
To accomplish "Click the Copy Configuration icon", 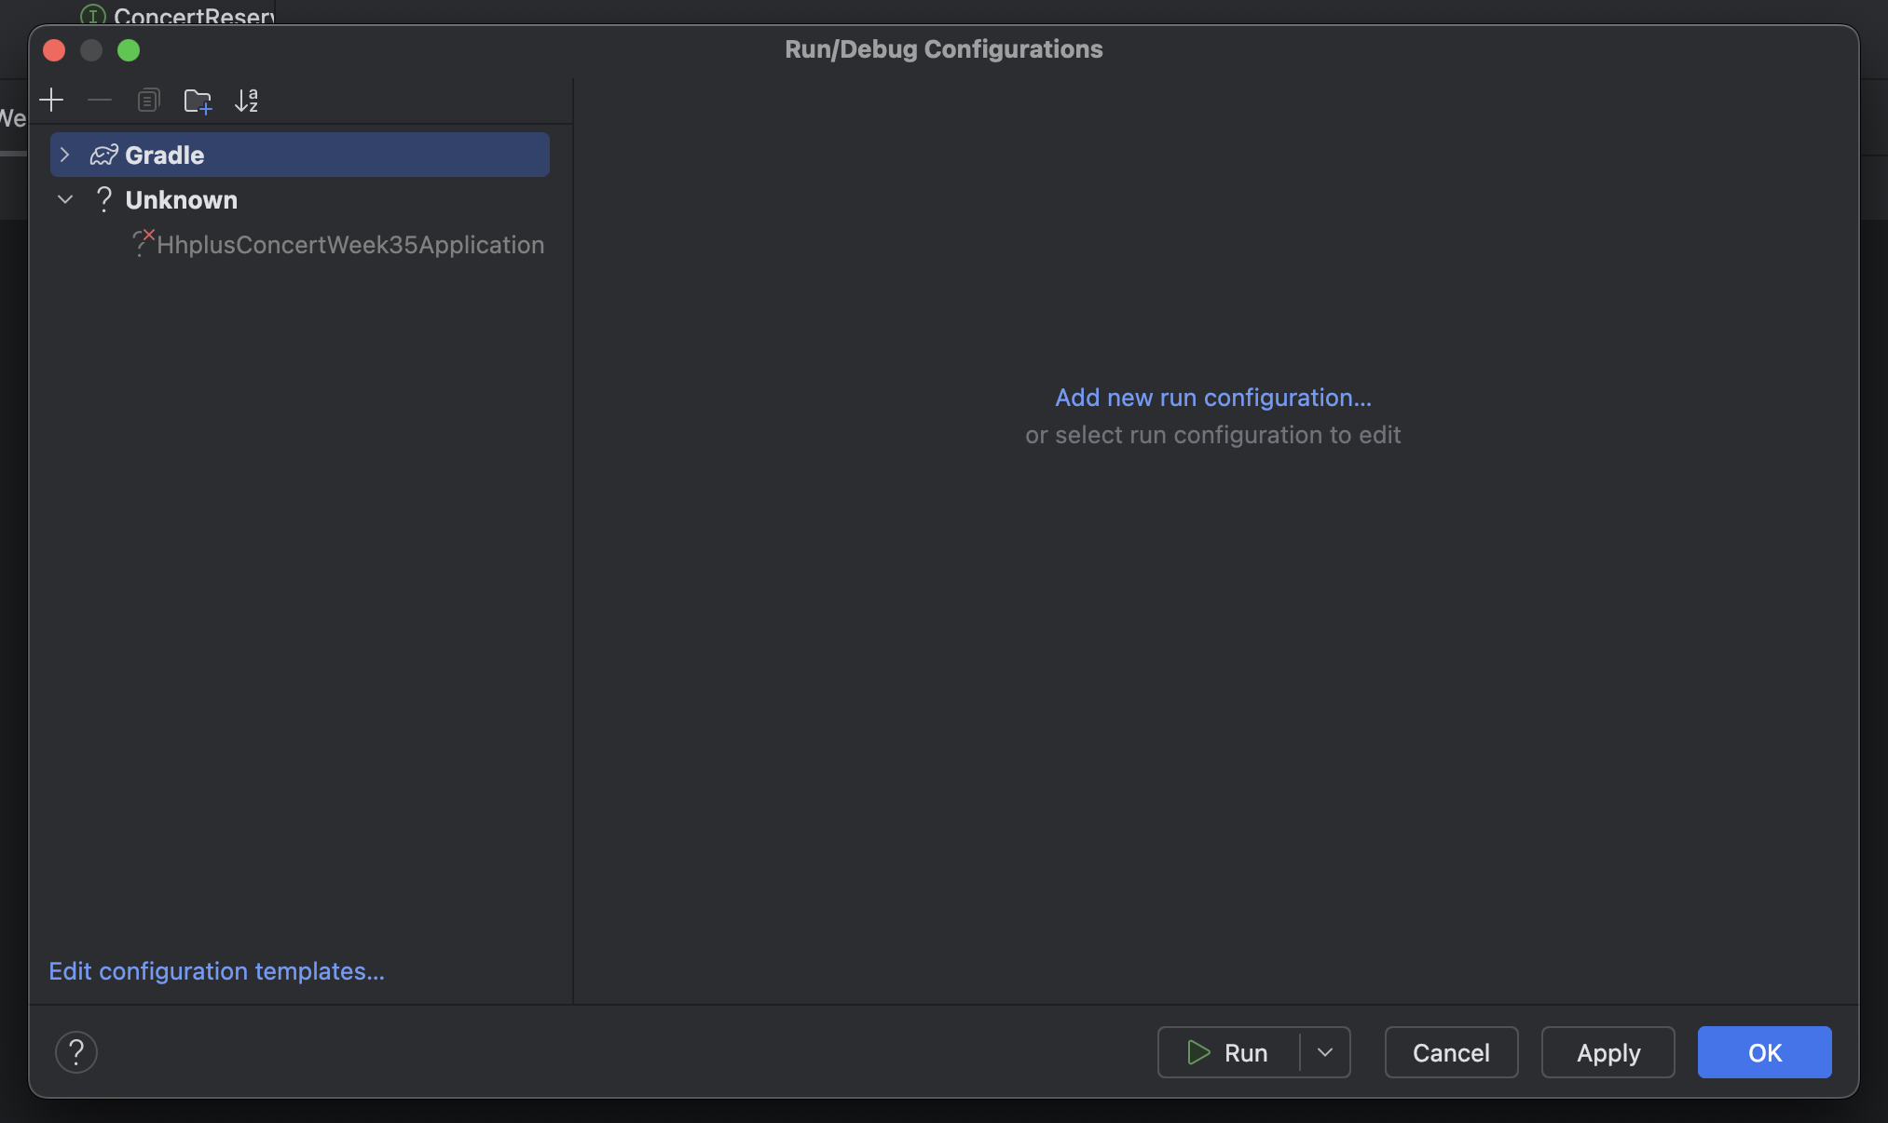I will pos(148,100).
